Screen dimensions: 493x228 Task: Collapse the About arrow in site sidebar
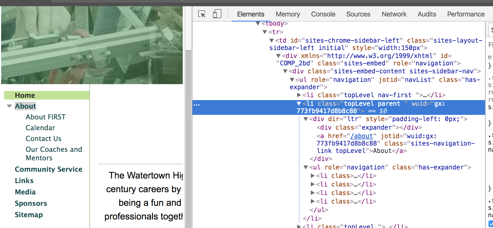pos(9,106)
